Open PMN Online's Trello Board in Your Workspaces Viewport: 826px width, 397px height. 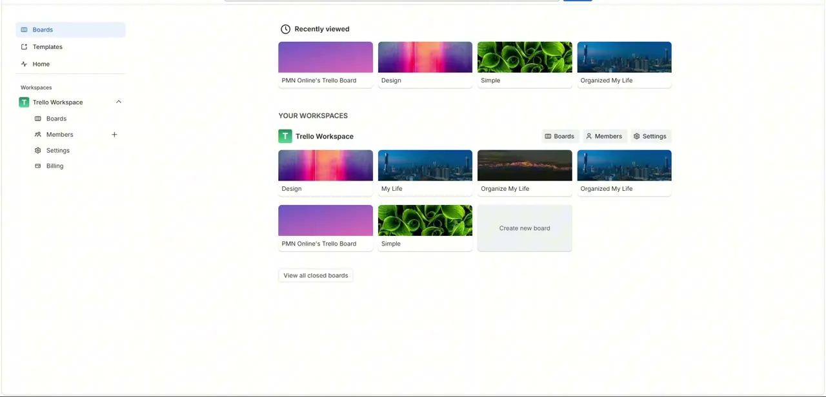point(325,228)
